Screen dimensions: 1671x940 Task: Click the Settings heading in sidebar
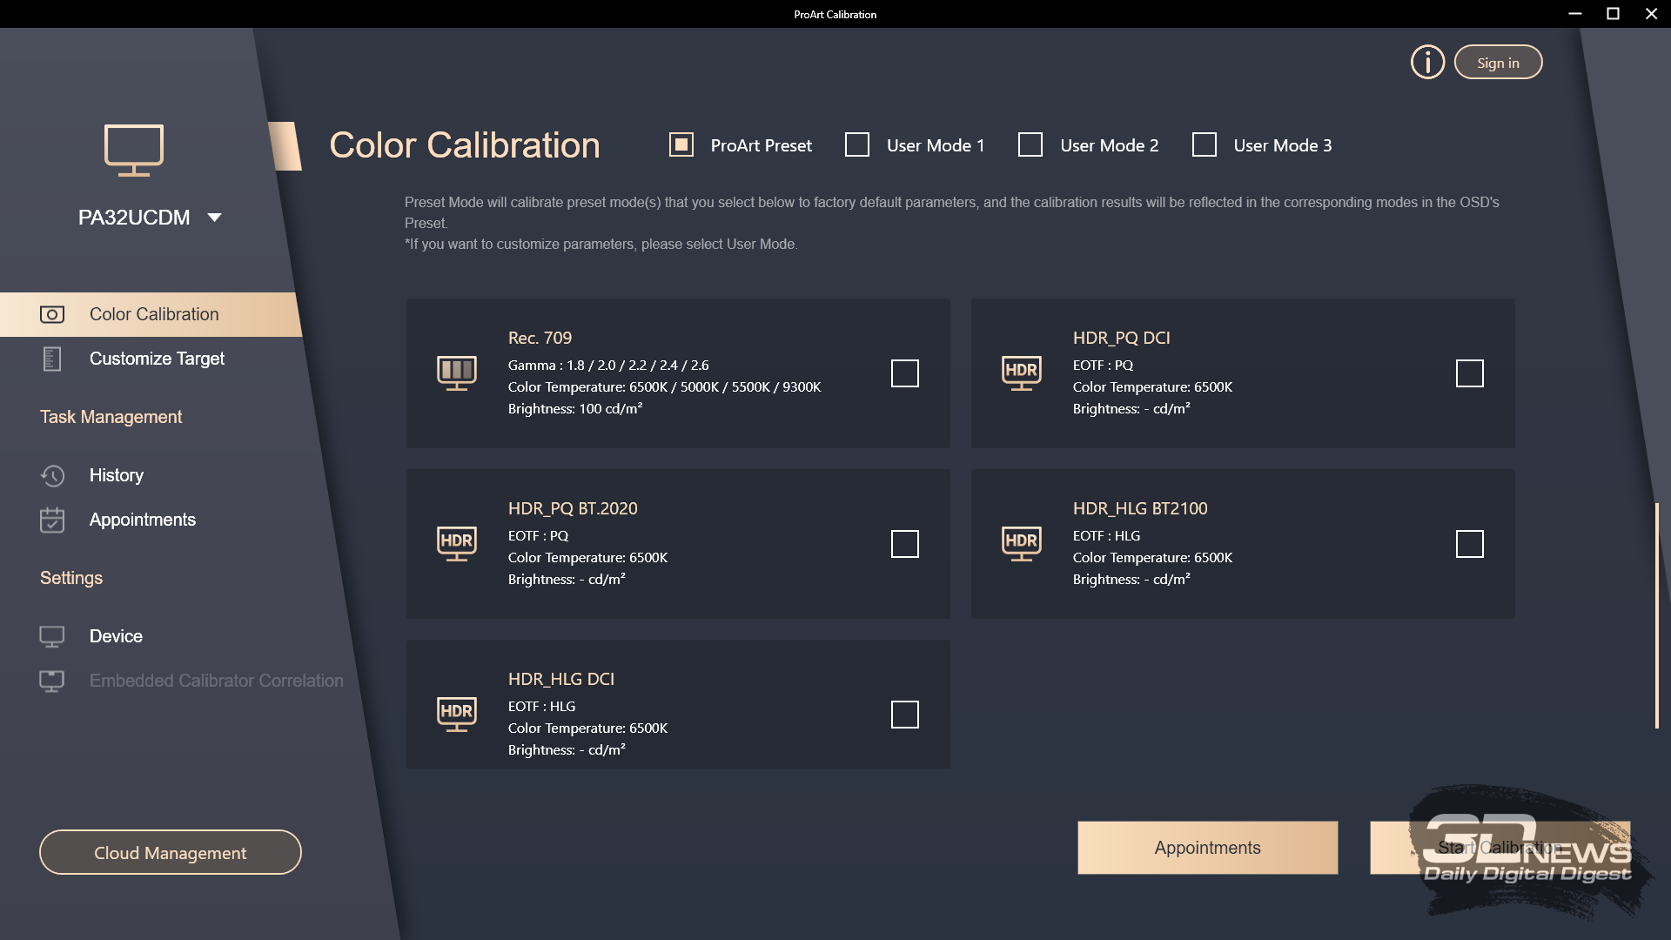71,578
